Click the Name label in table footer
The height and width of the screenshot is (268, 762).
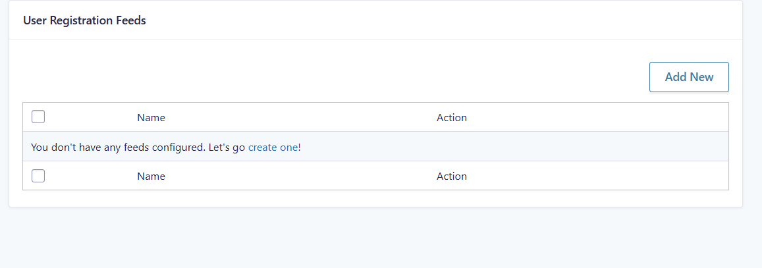(151, 176)
